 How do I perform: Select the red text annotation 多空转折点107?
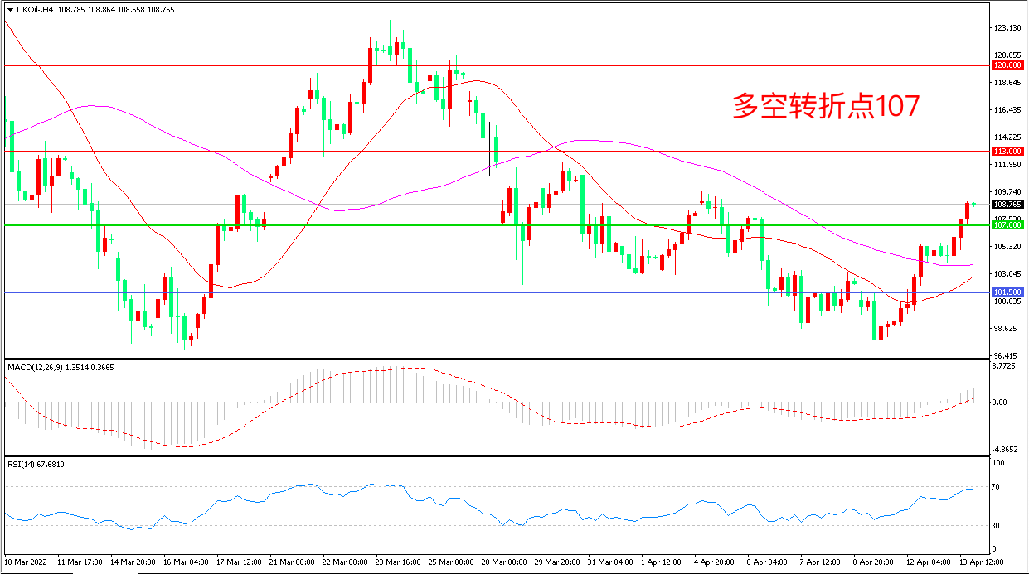(826, 106)
